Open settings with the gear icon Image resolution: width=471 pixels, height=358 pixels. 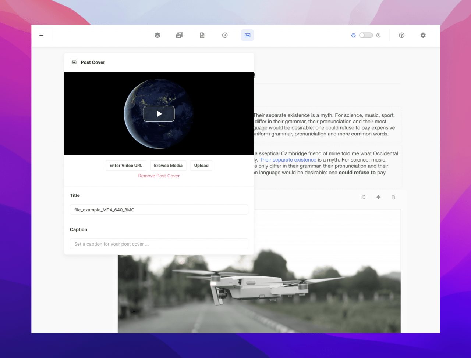423,35
